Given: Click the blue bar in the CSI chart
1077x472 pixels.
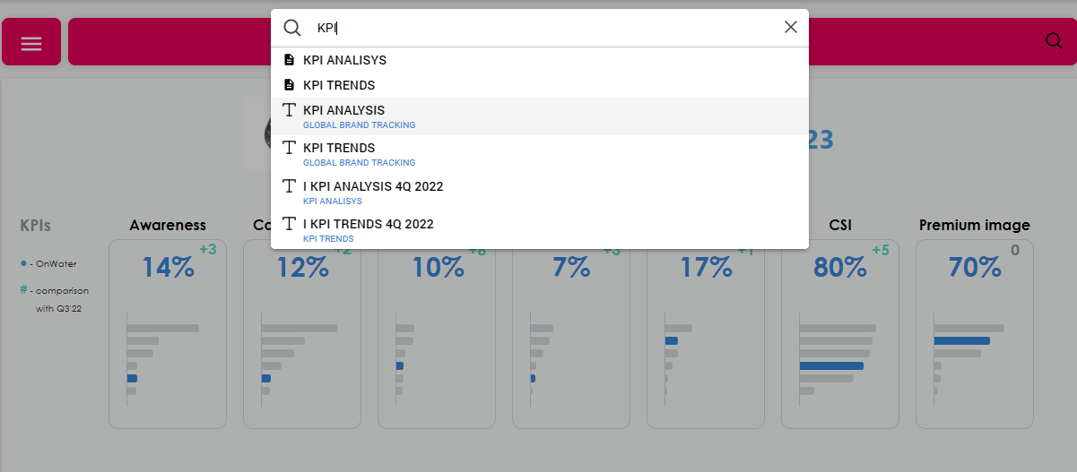Looking at the screenshot, I should (x=830, y=365).
